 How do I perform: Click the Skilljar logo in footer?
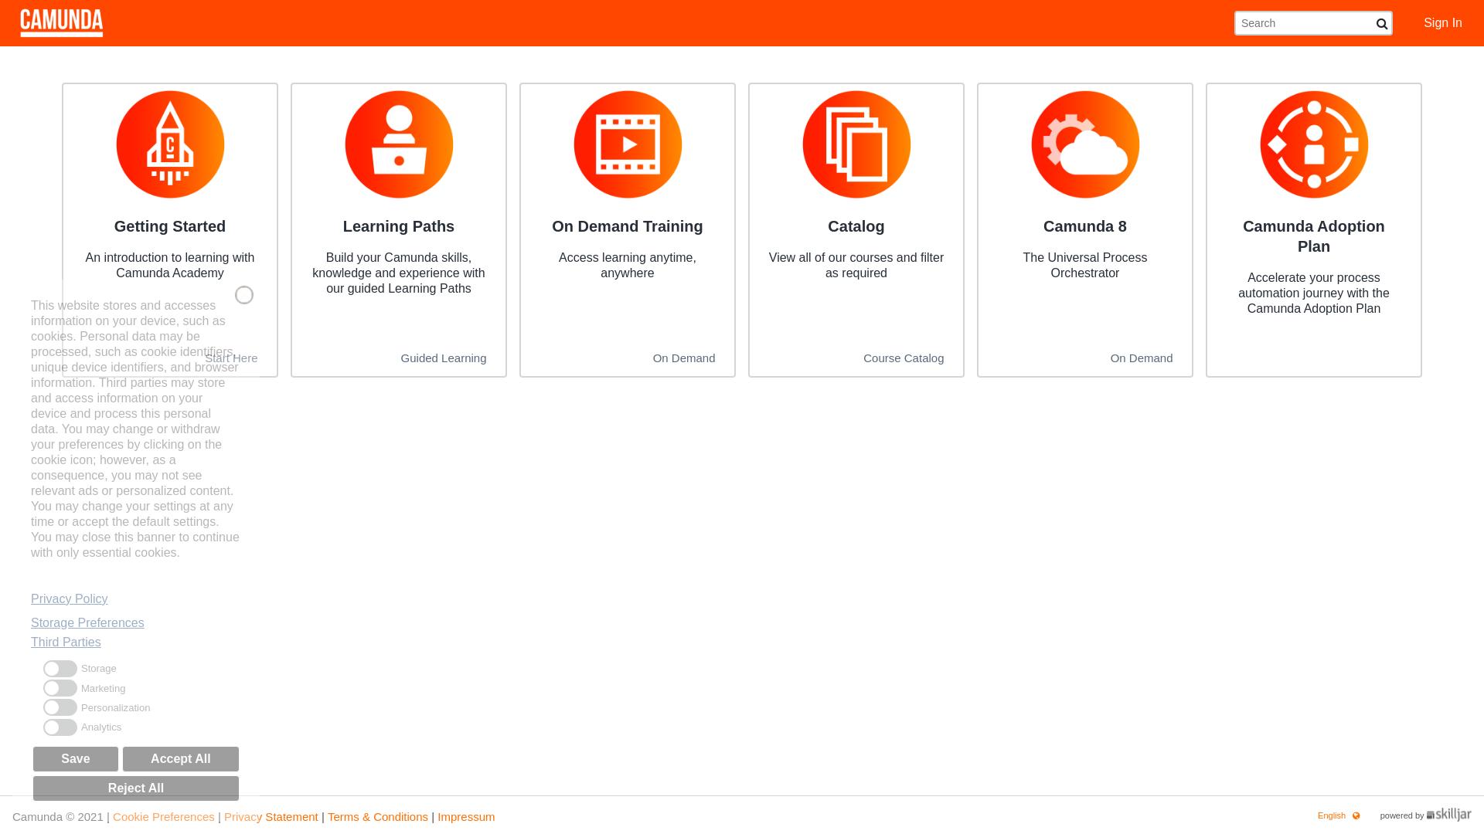point(1448,815)
